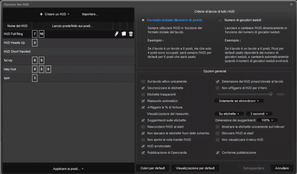
Task: Click seat number 4 badge for may hud
Action: pos(35,69)
